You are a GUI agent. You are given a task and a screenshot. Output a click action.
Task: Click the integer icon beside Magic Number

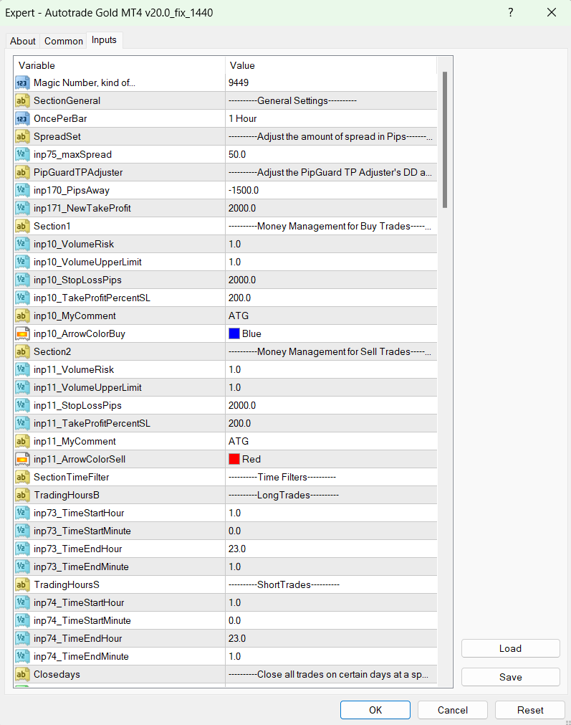click(21, 83)
